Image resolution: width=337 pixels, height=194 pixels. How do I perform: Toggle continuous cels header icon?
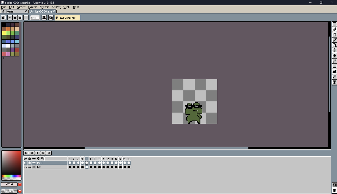click(x=34, y=158)
